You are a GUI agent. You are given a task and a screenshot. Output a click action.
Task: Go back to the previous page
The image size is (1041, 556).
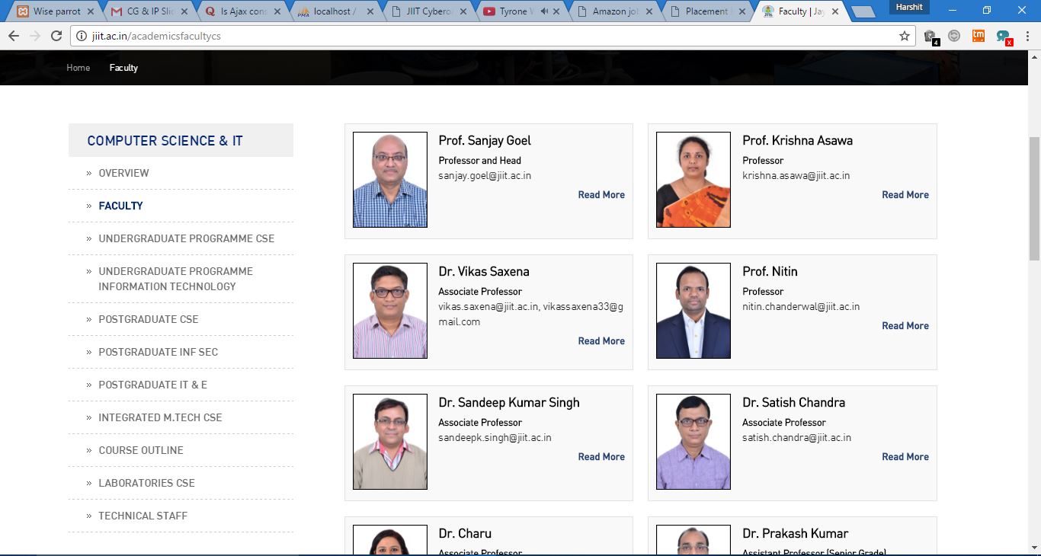coord(14,36)
